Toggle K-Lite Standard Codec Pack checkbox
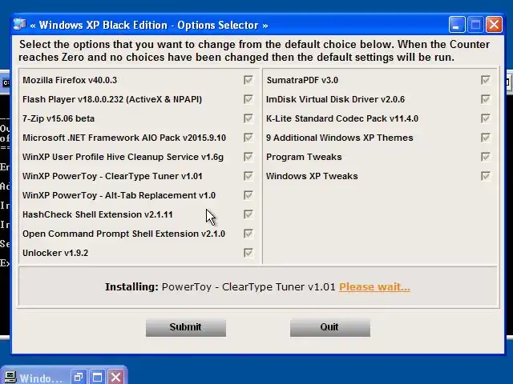Screen dimensions: 513x384 [486, 118]
